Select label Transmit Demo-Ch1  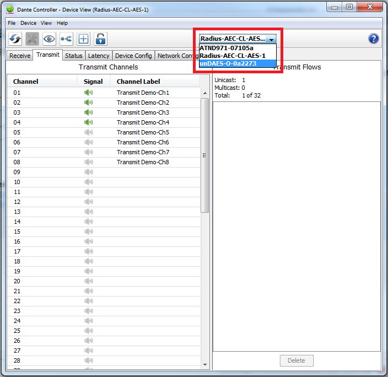coord(143,93)
